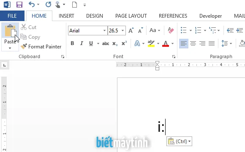The height and width of the screenshot is (152, 245).
Task: Open the Clipboard pane dialog launcher
Action: point(63,57)
